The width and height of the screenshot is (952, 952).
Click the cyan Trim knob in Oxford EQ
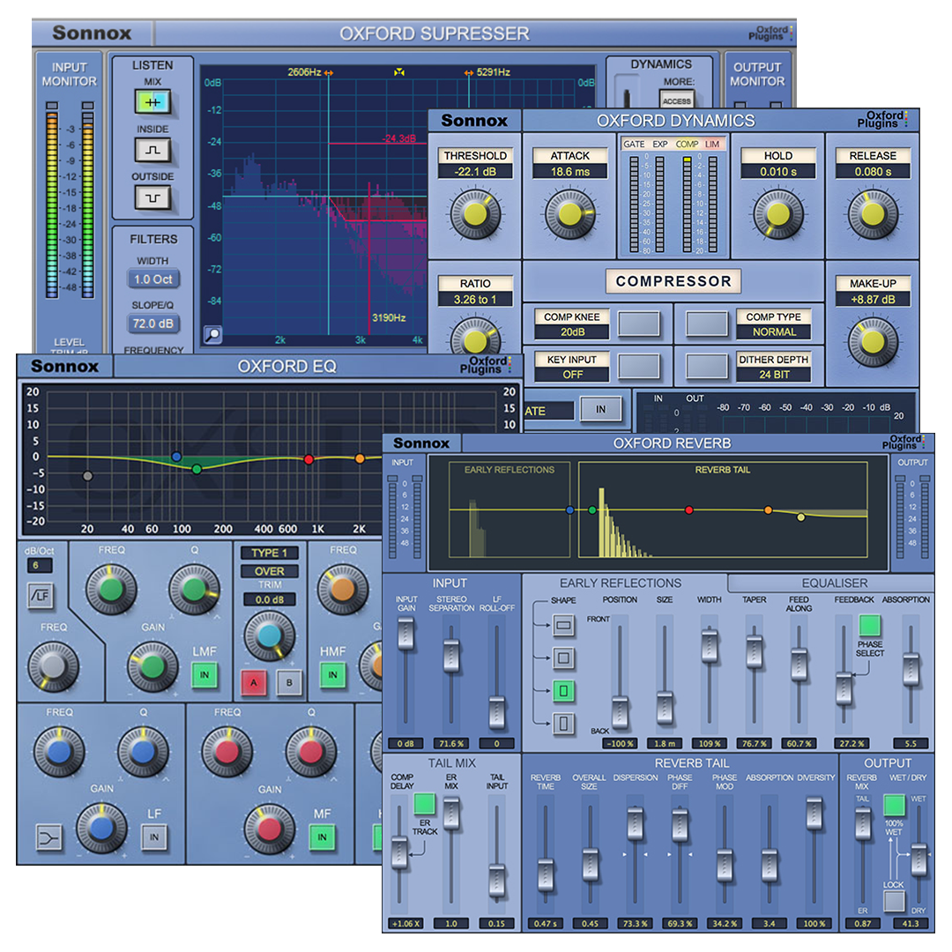pos(269,636)
